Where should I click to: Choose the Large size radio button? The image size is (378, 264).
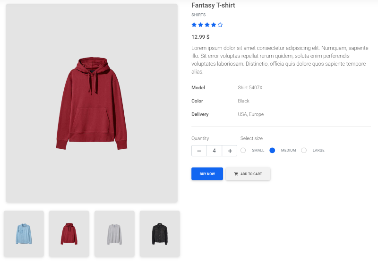pyautogui.click(x=304, y=150)
